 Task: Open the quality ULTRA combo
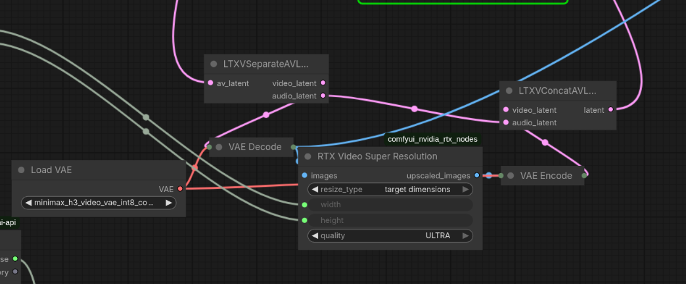[390, 235]
